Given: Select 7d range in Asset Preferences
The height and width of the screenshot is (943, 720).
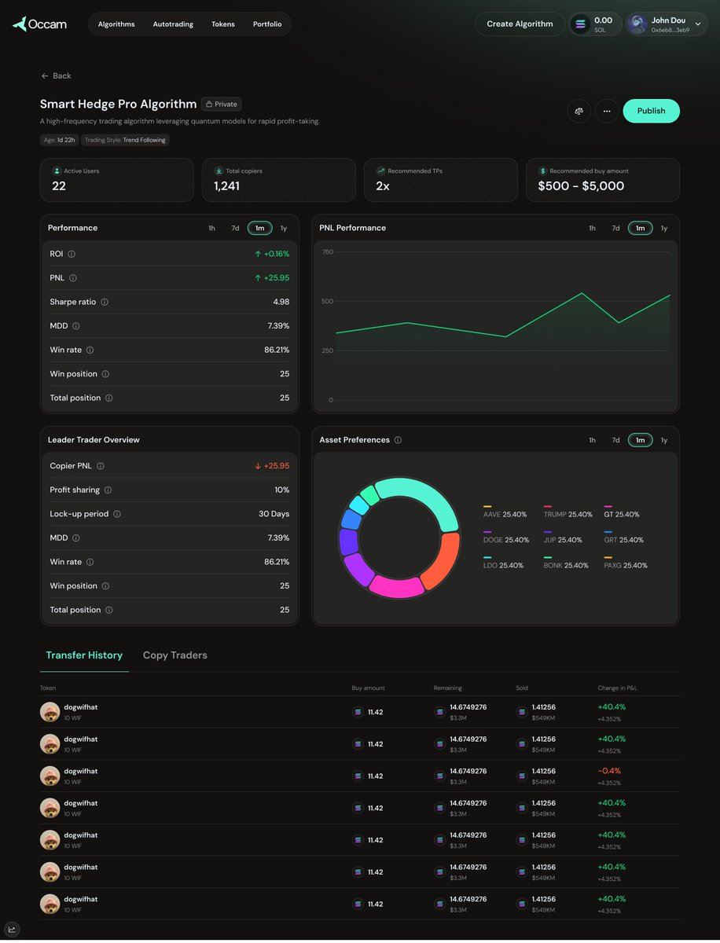Looking at the screenshot, I should pyautogui.click(x=616, y=440).
